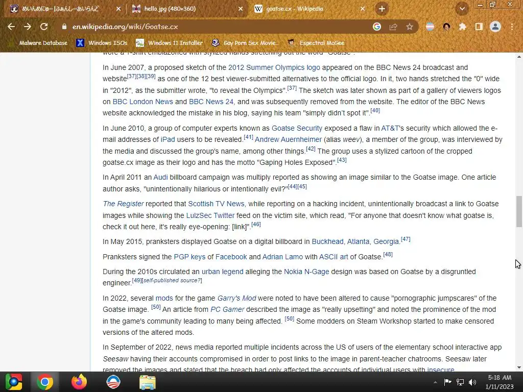Follow the Adrian Lamo link
The image size is (523, 392).
click(282, 257)
